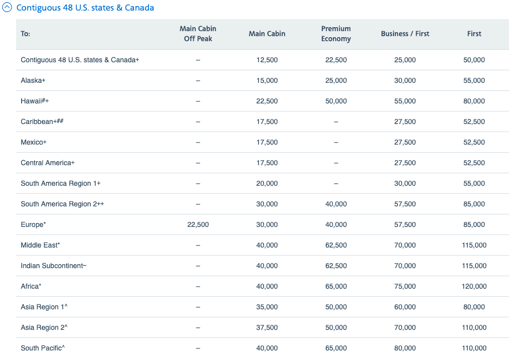Viewport: 510px width, 358px height.
Task: Select the 'Mexico+' row label
Action: click(x=34, y=142)
